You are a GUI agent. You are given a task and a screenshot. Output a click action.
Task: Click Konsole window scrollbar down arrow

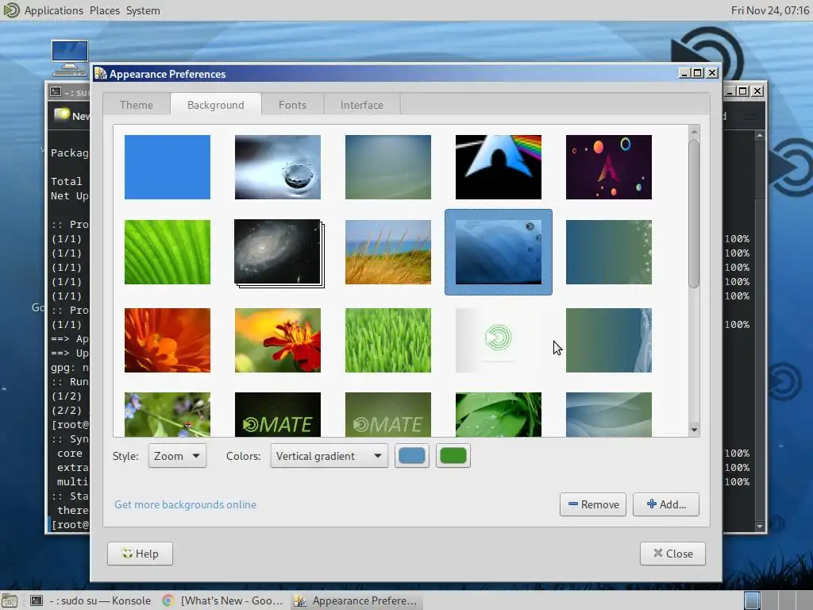pos(760,526)
